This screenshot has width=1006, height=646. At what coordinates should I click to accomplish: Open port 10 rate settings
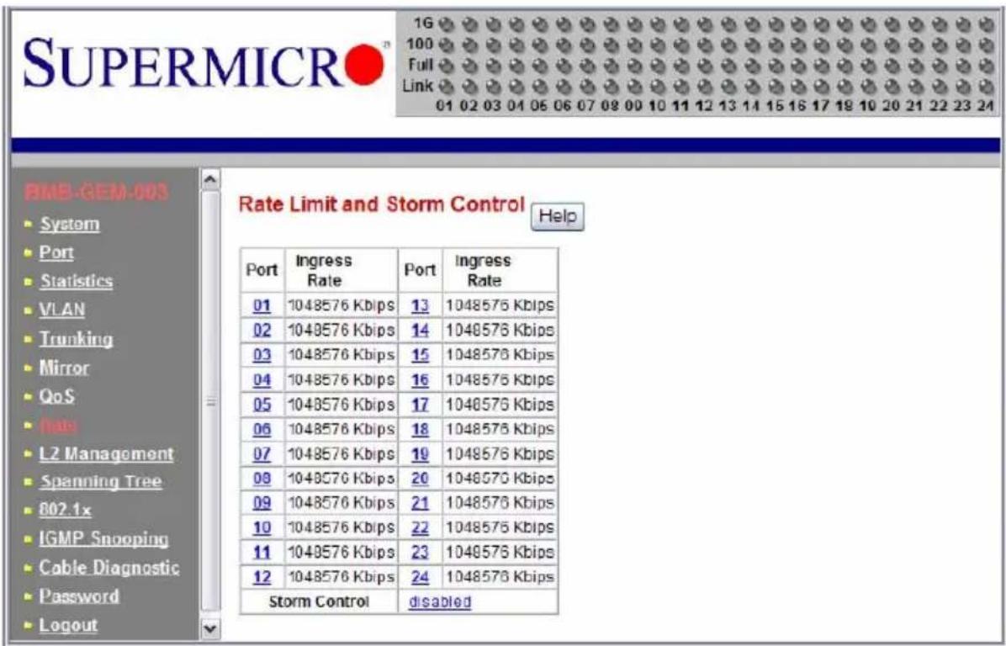click(x=261, y=528)
